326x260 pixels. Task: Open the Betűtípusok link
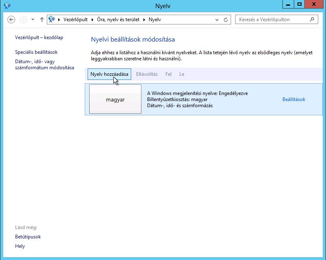point(28,237)
